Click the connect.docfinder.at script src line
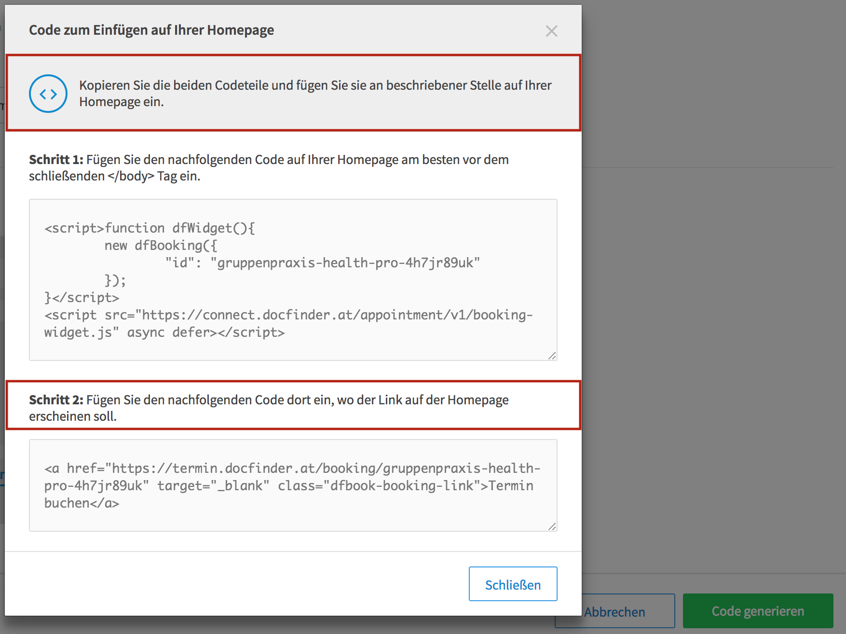The width and height of the screenshot is (846, 634). pyautogui.click(x=288, y=315)
